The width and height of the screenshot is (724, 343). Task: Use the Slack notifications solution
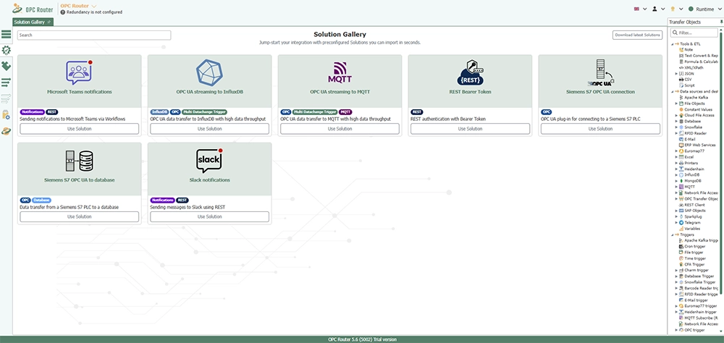pyautogui.click(x=210, y=216)
